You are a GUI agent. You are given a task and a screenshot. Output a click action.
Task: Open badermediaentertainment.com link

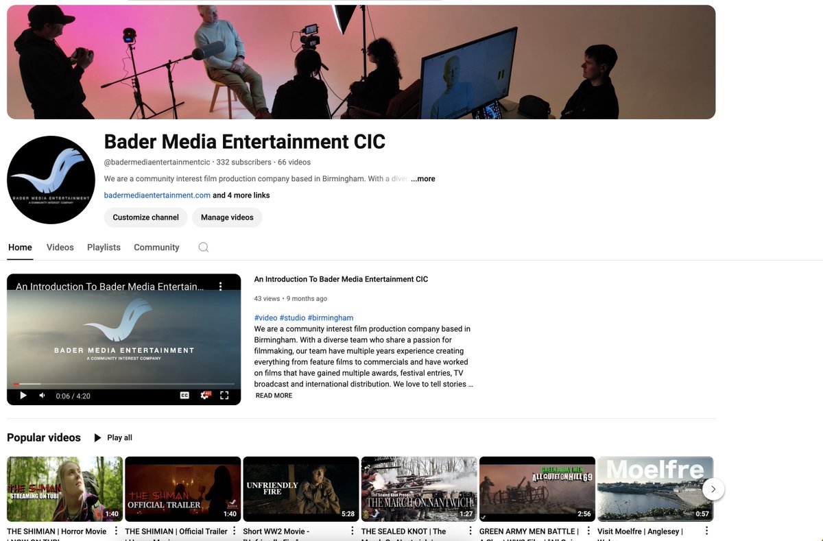tap(157, 195)
